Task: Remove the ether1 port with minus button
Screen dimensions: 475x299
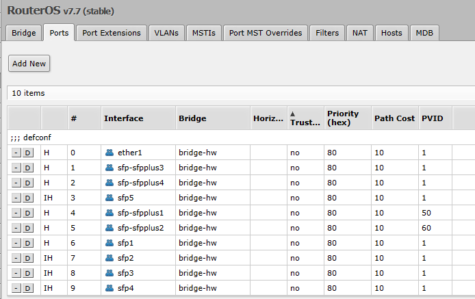Action: [16, 153]
